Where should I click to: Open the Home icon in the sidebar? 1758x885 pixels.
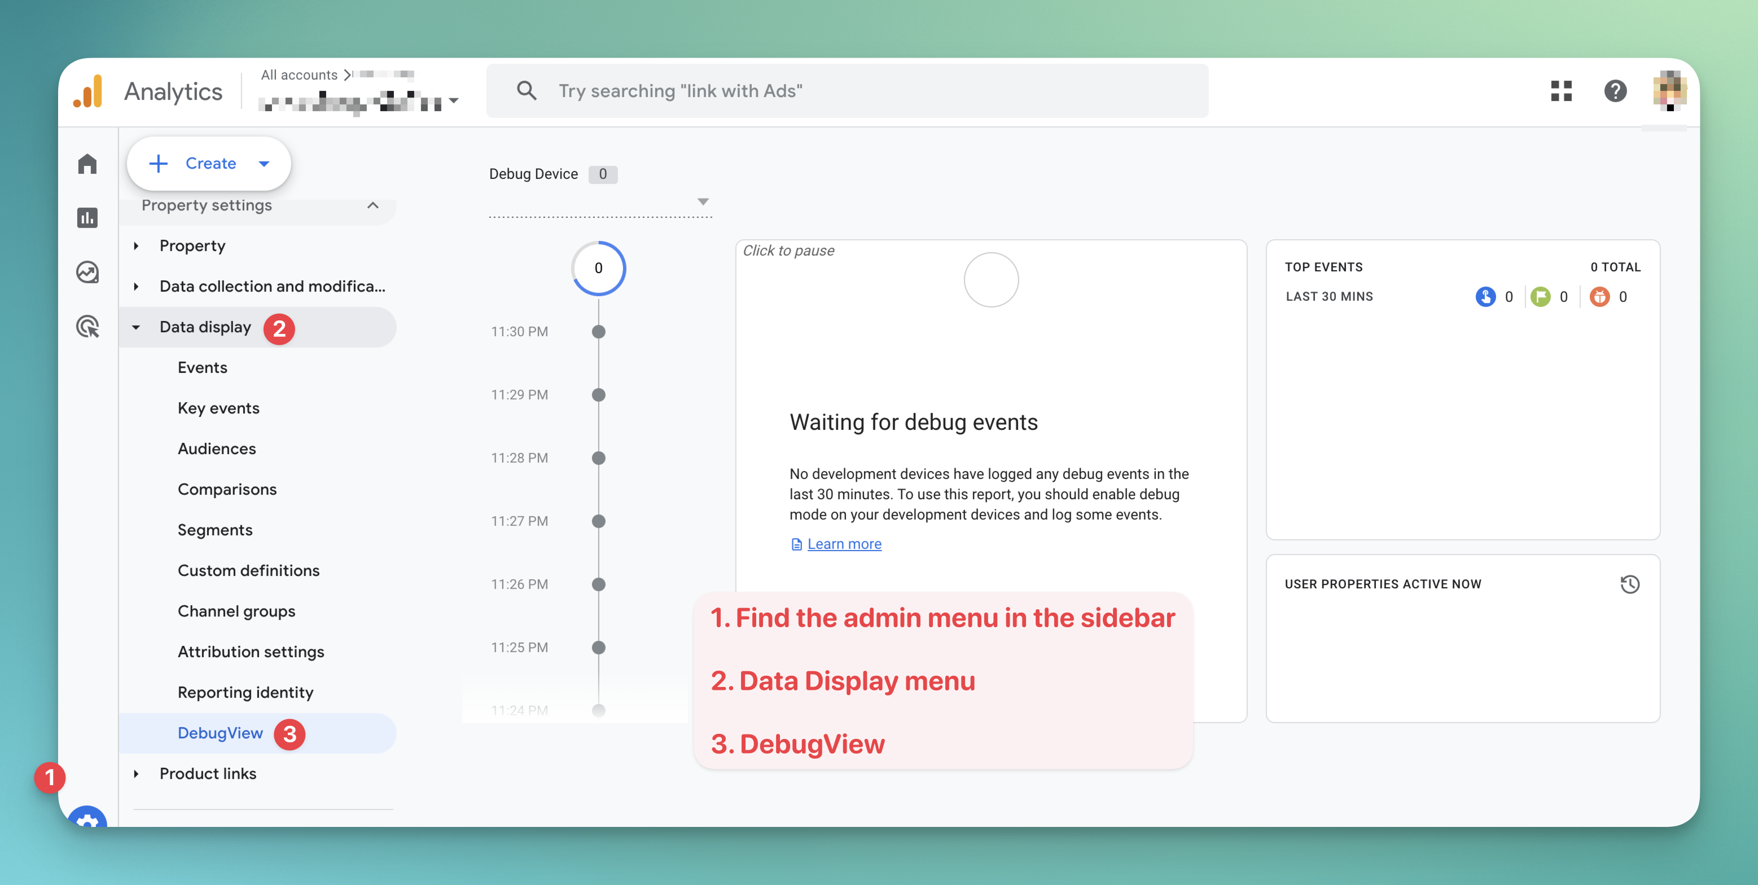click(x=87, y=164)
